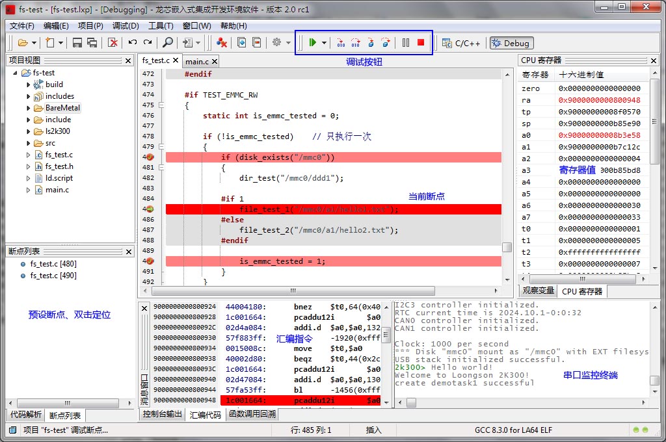Click the Save file floppy icon
This screenshot has width=666, height=442.
(x=77, y=43)
